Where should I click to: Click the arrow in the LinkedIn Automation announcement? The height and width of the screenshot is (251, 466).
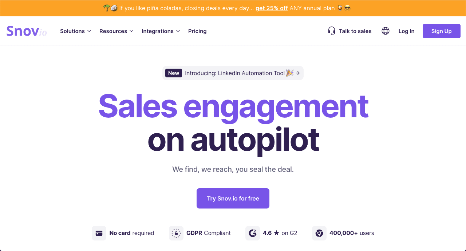pyautogui.click(x=298, y=73)
